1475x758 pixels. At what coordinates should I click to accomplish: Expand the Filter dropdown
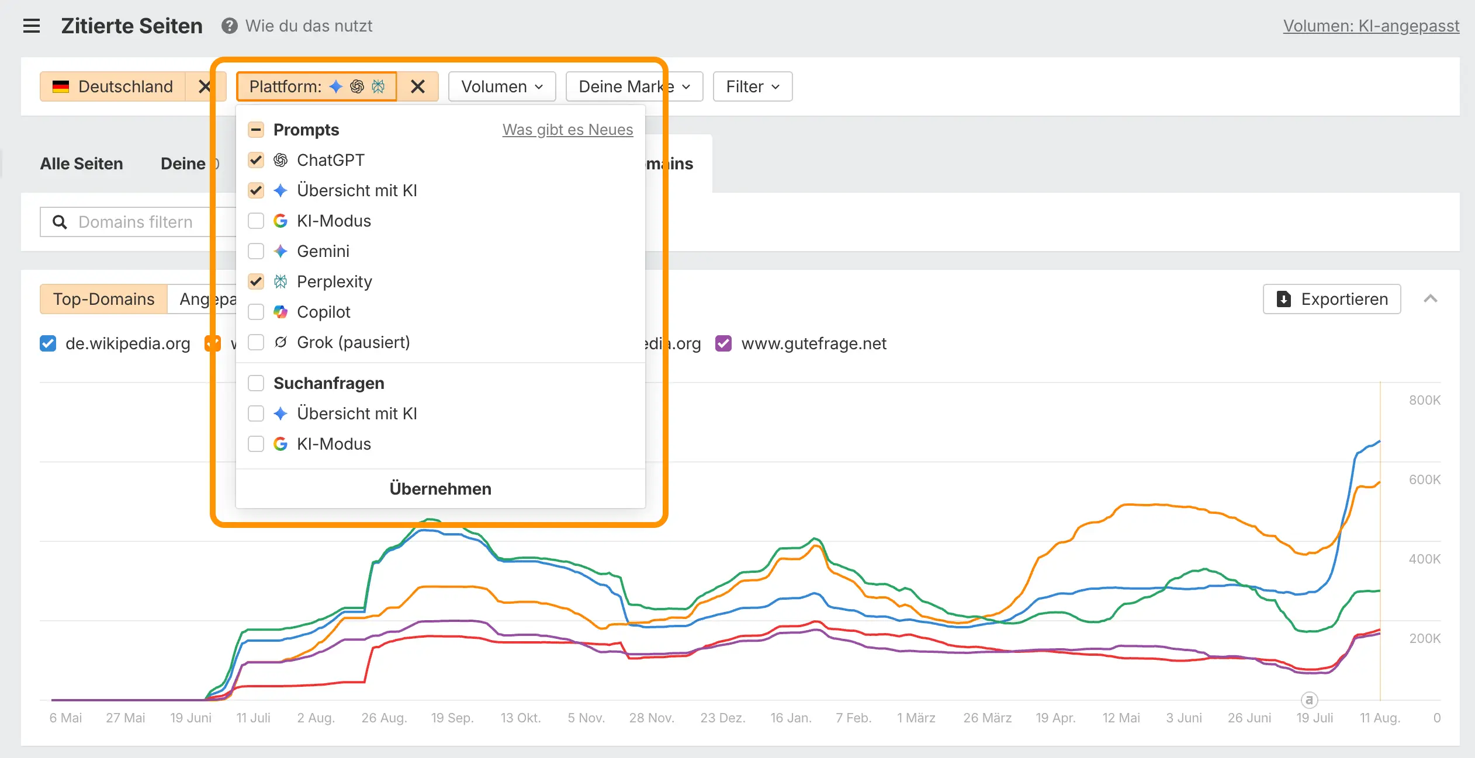click(753, 86)
